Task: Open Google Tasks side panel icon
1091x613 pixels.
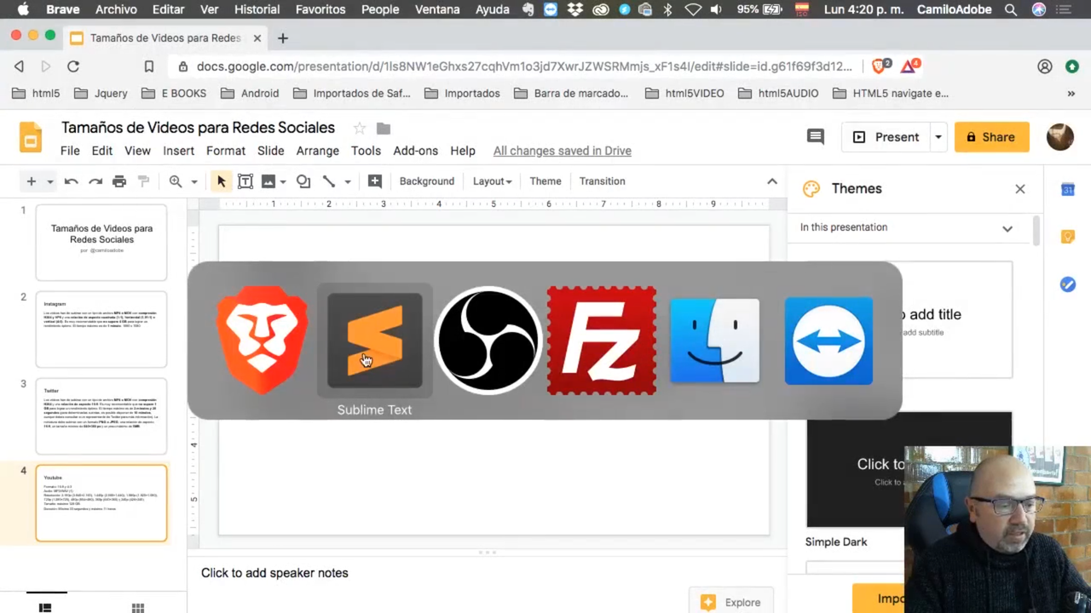Action: (x=1068, y=284)
